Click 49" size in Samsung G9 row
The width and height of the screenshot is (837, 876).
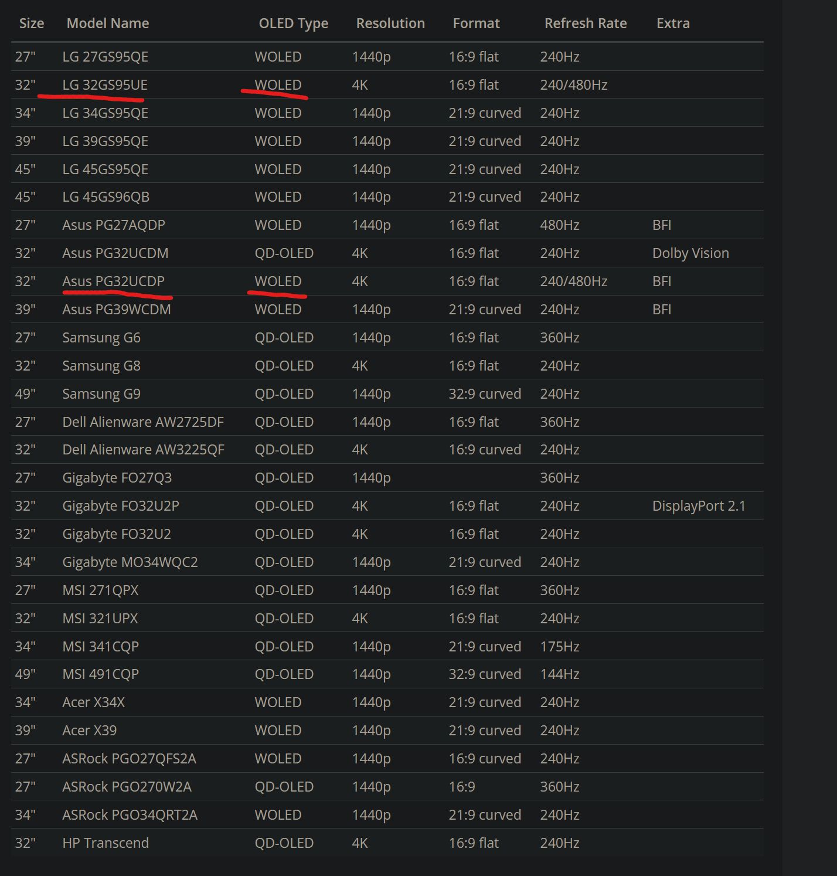pos(25,394)
